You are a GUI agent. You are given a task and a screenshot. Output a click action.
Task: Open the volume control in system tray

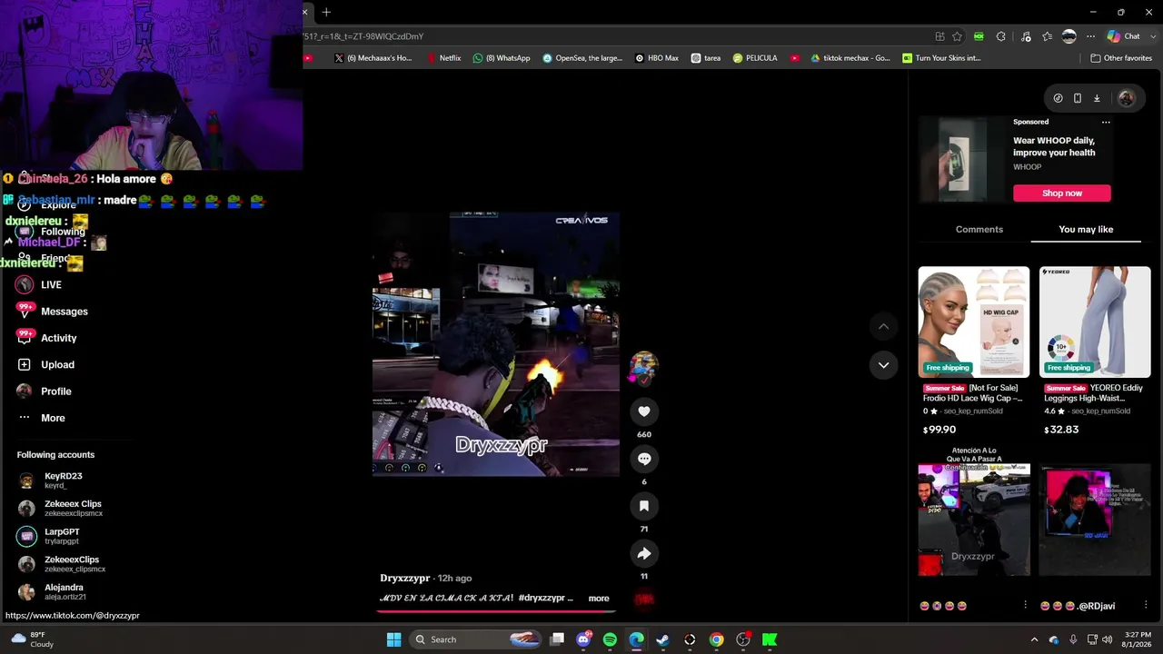[x=1108, y=639]
